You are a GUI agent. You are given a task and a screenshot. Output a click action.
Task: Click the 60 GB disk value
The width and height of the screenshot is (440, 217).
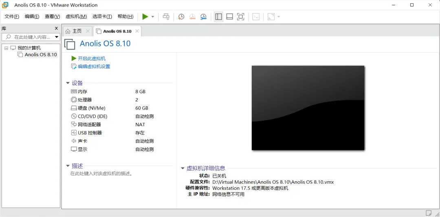click(x=142, y=108)
